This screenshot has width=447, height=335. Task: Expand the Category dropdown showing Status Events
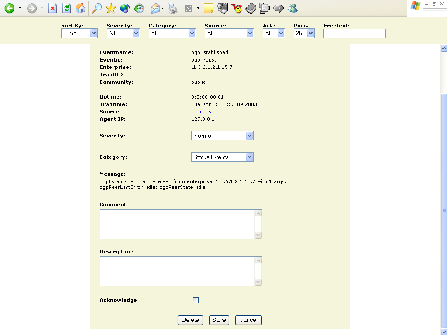(222, 157)
